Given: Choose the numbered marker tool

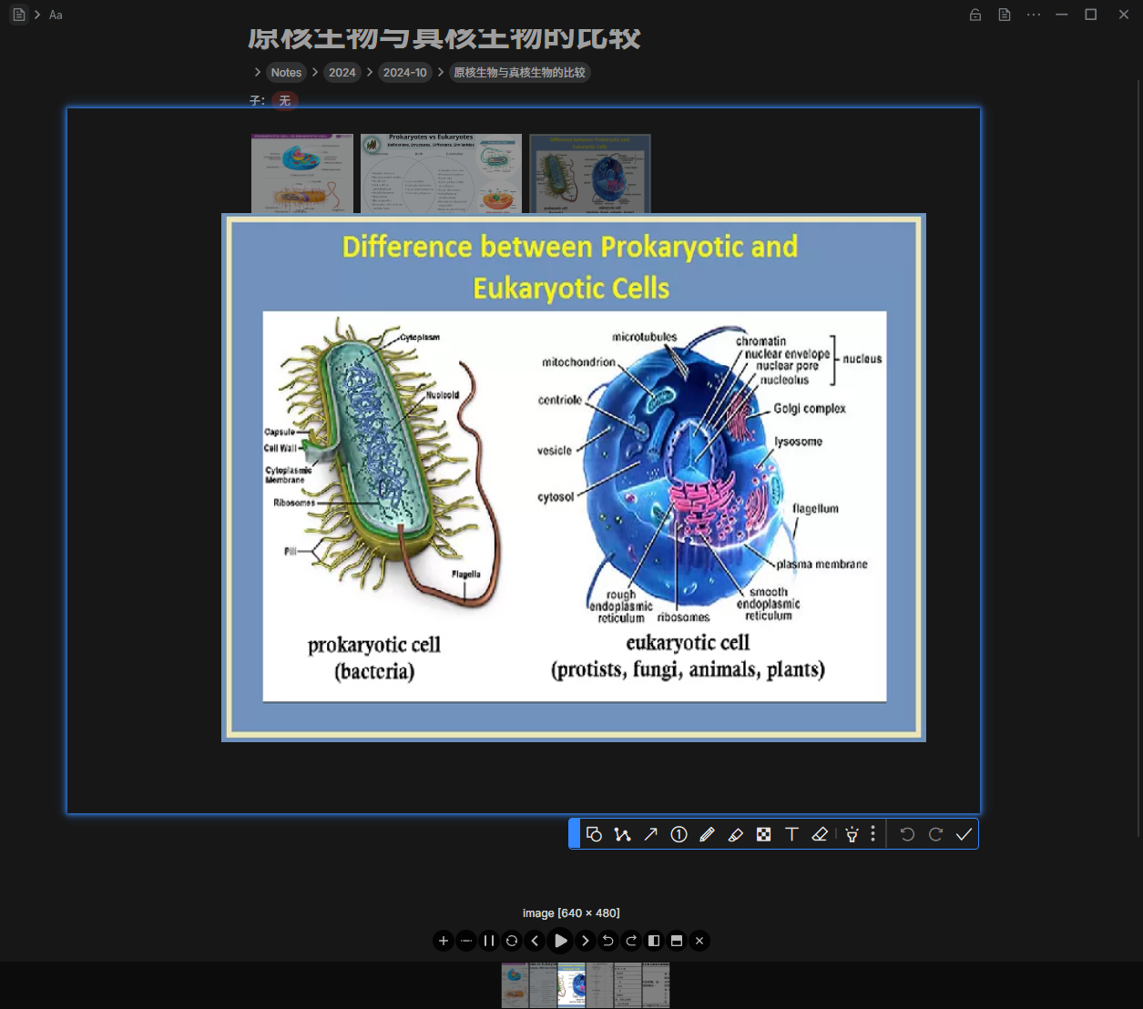Looking at the screenshot, I should [679, 834].
